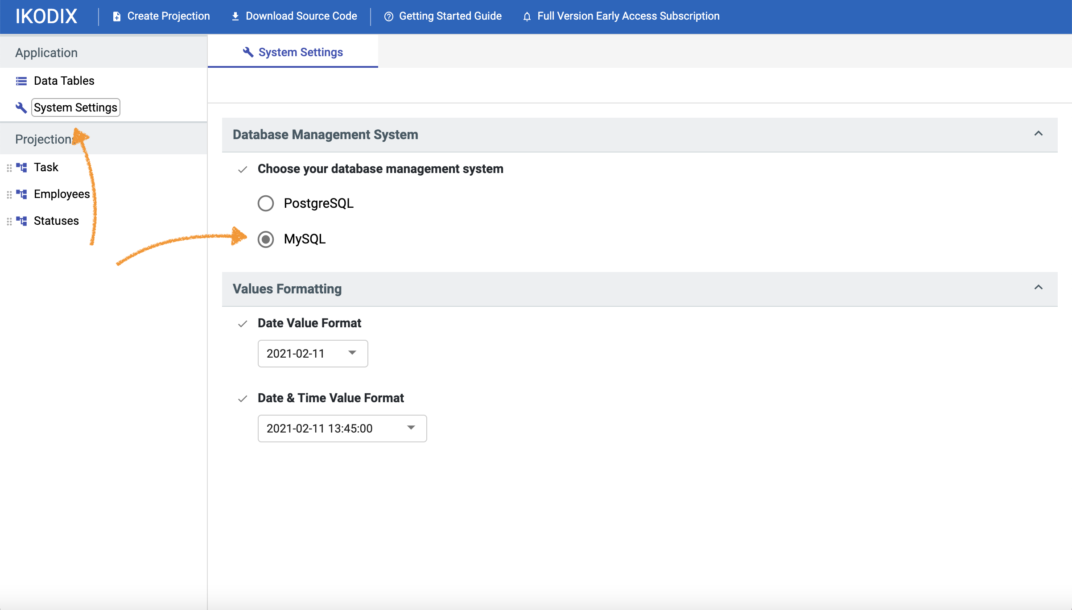Click the Task projection tree icon
1072x610 pixels.
click(x=21, y=167)
